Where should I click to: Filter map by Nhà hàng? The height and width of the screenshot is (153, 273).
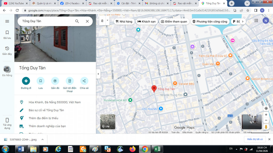pyautogui.click(x=124, y=22)
